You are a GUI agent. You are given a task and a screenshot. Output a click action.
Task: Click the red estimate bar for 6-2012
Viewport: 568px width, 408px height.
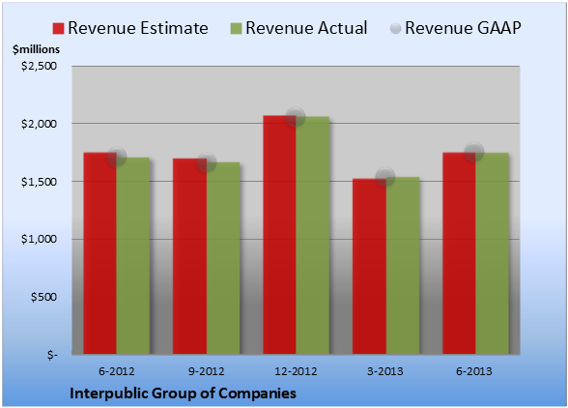[x=100, y=253]
